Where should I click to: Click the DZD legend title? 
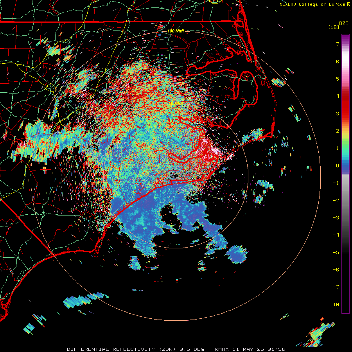click(x=344, y=23)
